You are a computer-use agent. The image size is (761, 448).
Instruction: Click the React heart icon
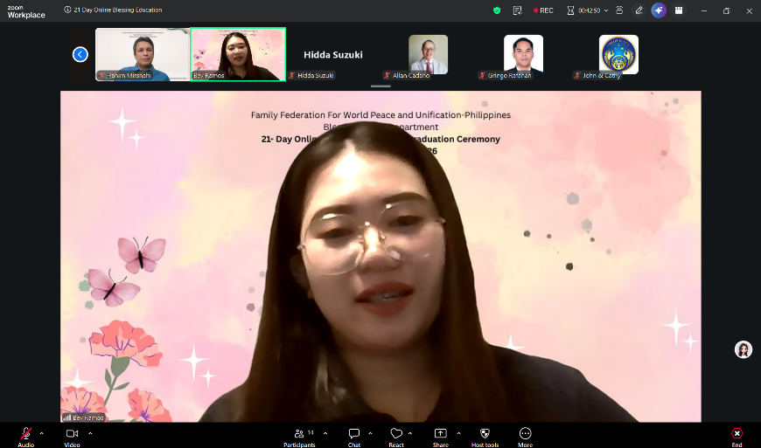396,434
